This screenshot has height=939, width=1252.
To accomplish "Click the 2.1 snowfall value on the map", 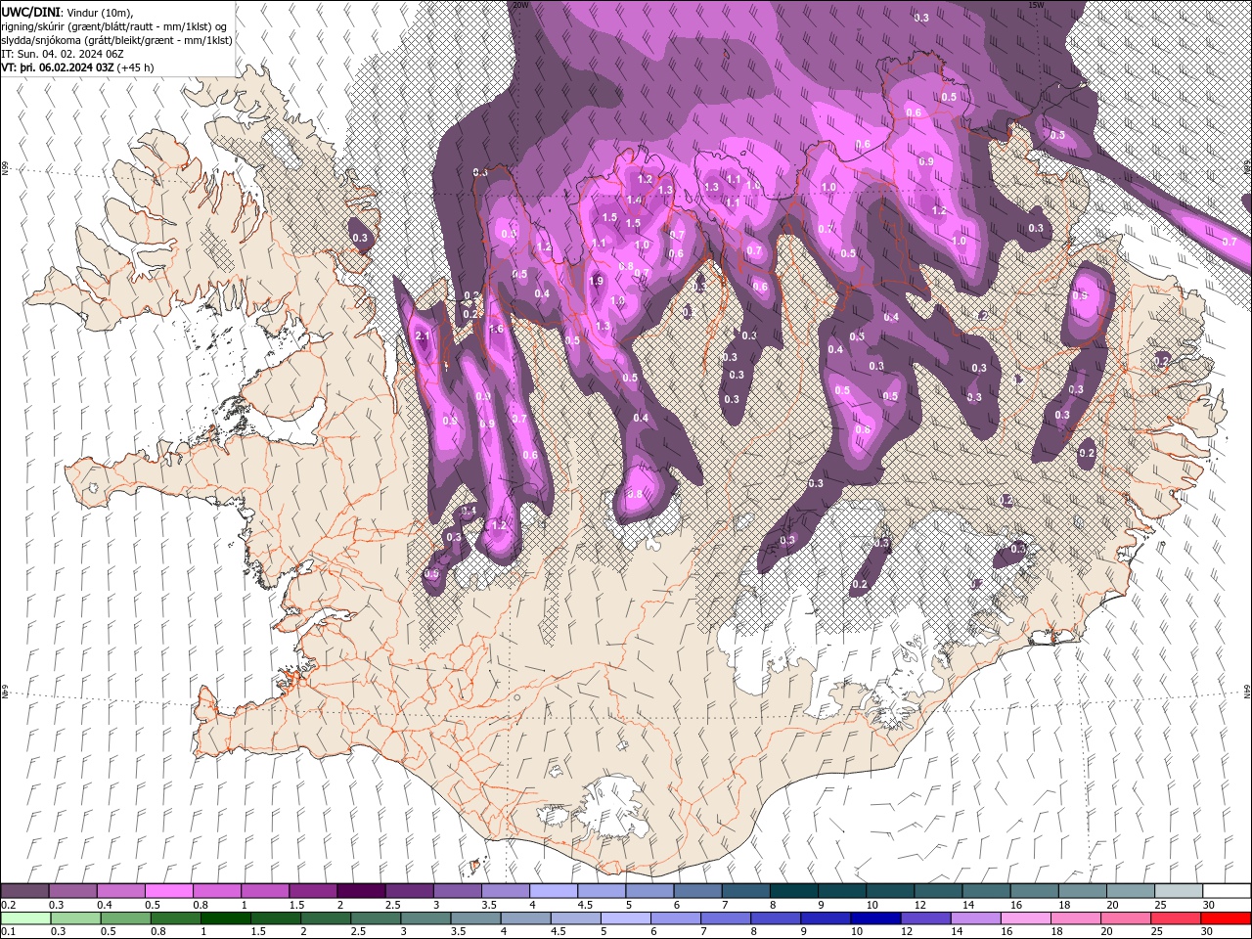I will click(423, 335).
